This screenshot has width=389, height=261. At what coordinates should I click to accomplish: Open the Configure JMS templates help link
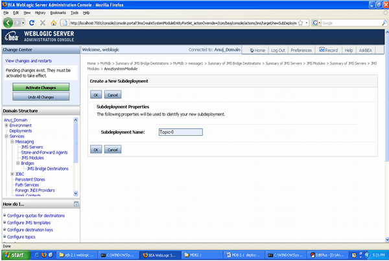click(x=30, y=222)
